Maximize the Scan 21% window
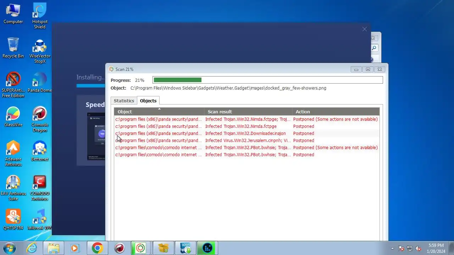 pyautogui.click(x=368, y=69)
